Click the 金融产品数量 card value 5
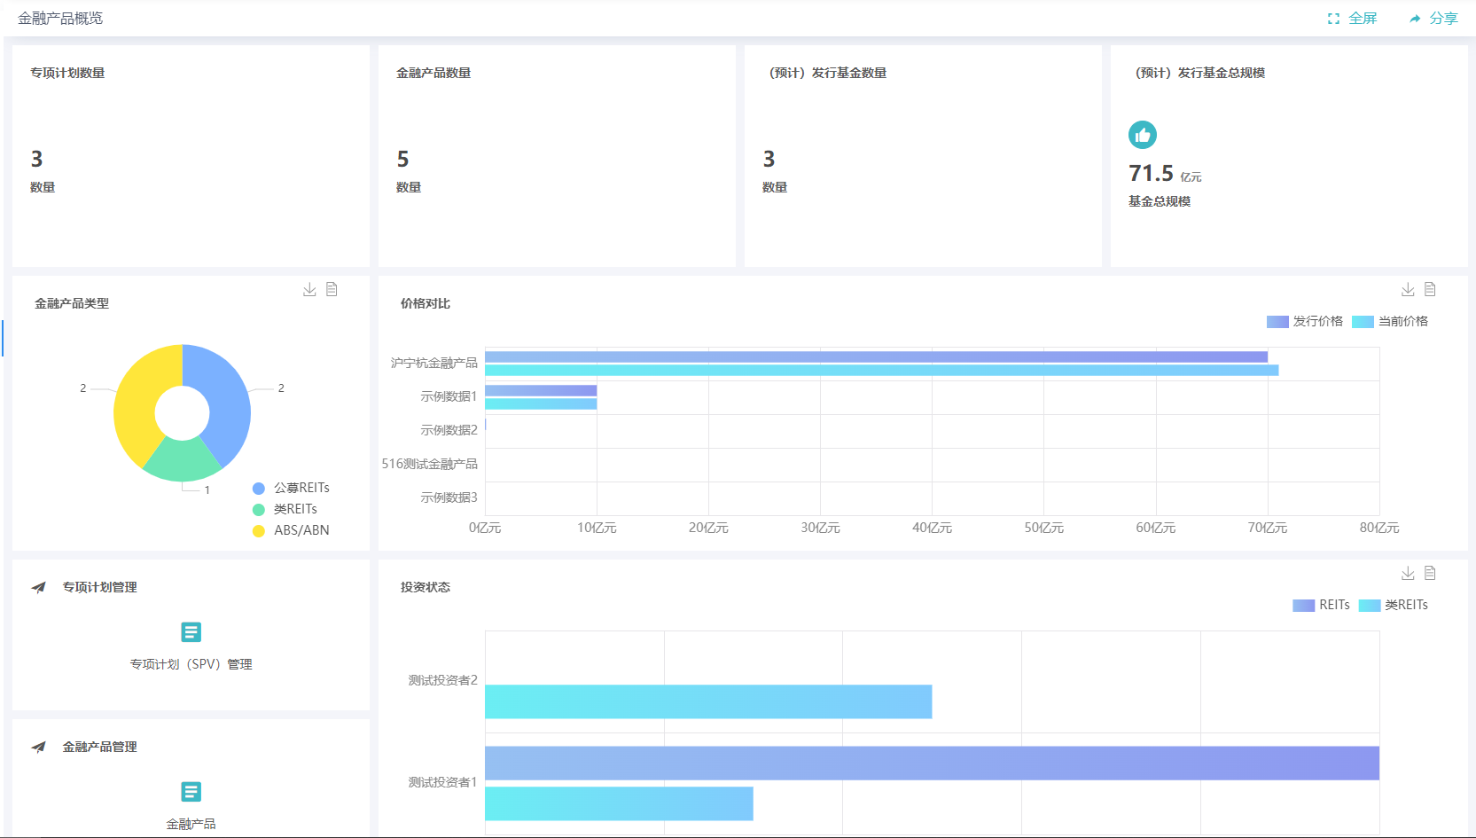 [x=402, y=159]
